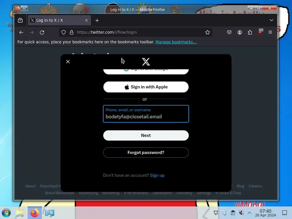
Task: Click the Next button
Action: 146,135
